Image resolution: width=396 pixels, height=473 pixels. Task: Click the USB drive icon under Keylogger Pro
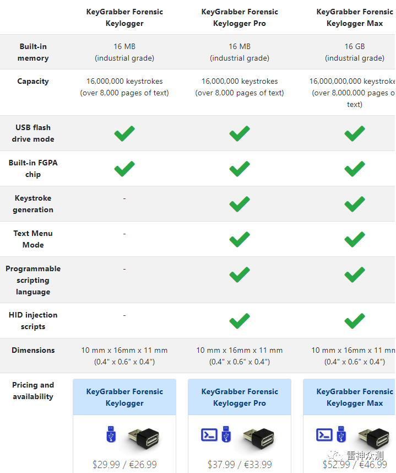pos(226,434)
